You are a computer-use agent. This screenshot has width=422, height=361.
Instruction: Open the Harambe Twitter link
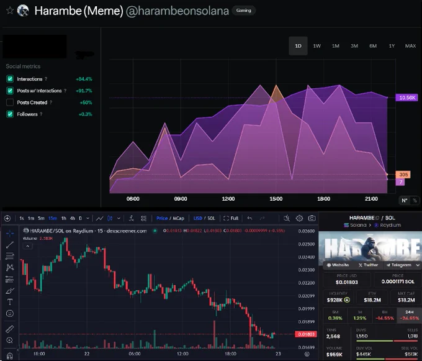click(368, 265)
